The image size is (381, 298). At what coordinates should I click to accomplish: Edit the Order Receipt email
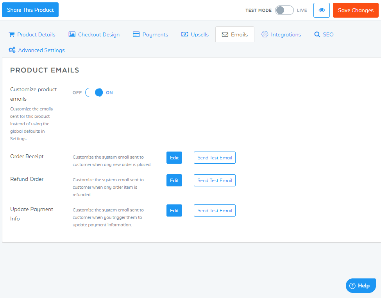point(174,158)
